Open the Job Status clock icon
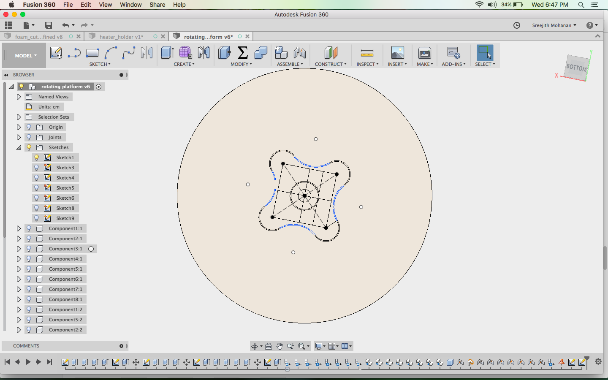The width and height of the screenshot is (608, 380). point(517,25)
